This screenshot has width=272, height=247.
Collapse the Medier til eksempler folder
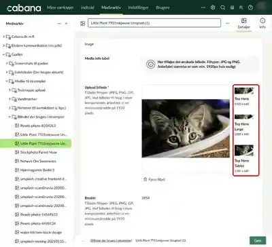pos(7,81)
